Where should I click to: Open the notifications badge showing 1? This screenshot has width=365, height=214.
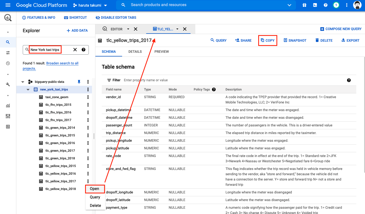click(336, 5)
